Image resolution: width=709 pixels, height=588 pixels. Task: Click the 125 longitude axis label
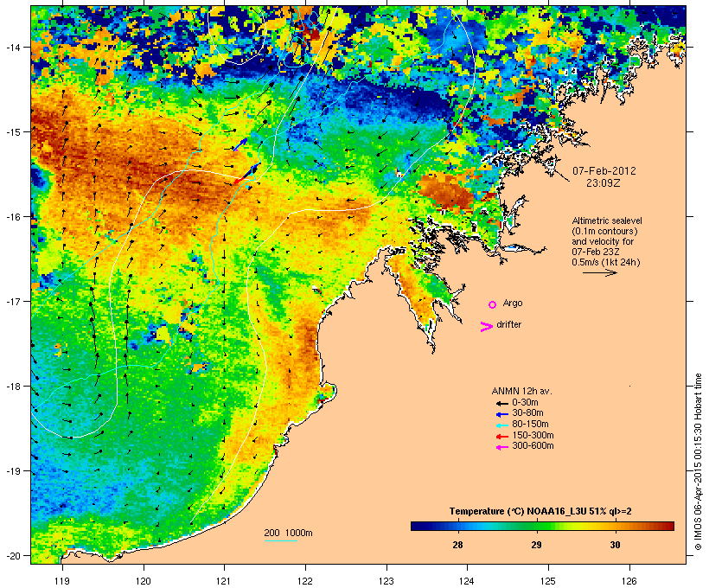[x=548, y=581]
